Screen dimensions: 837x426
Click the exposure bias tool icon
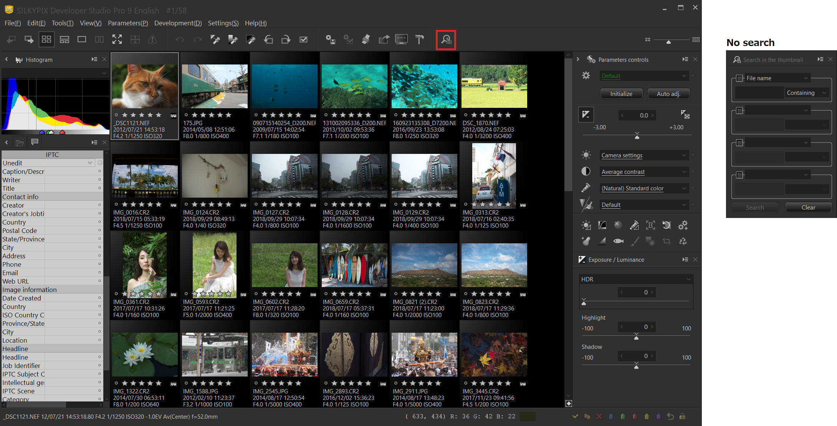click(x=586, y=115)
